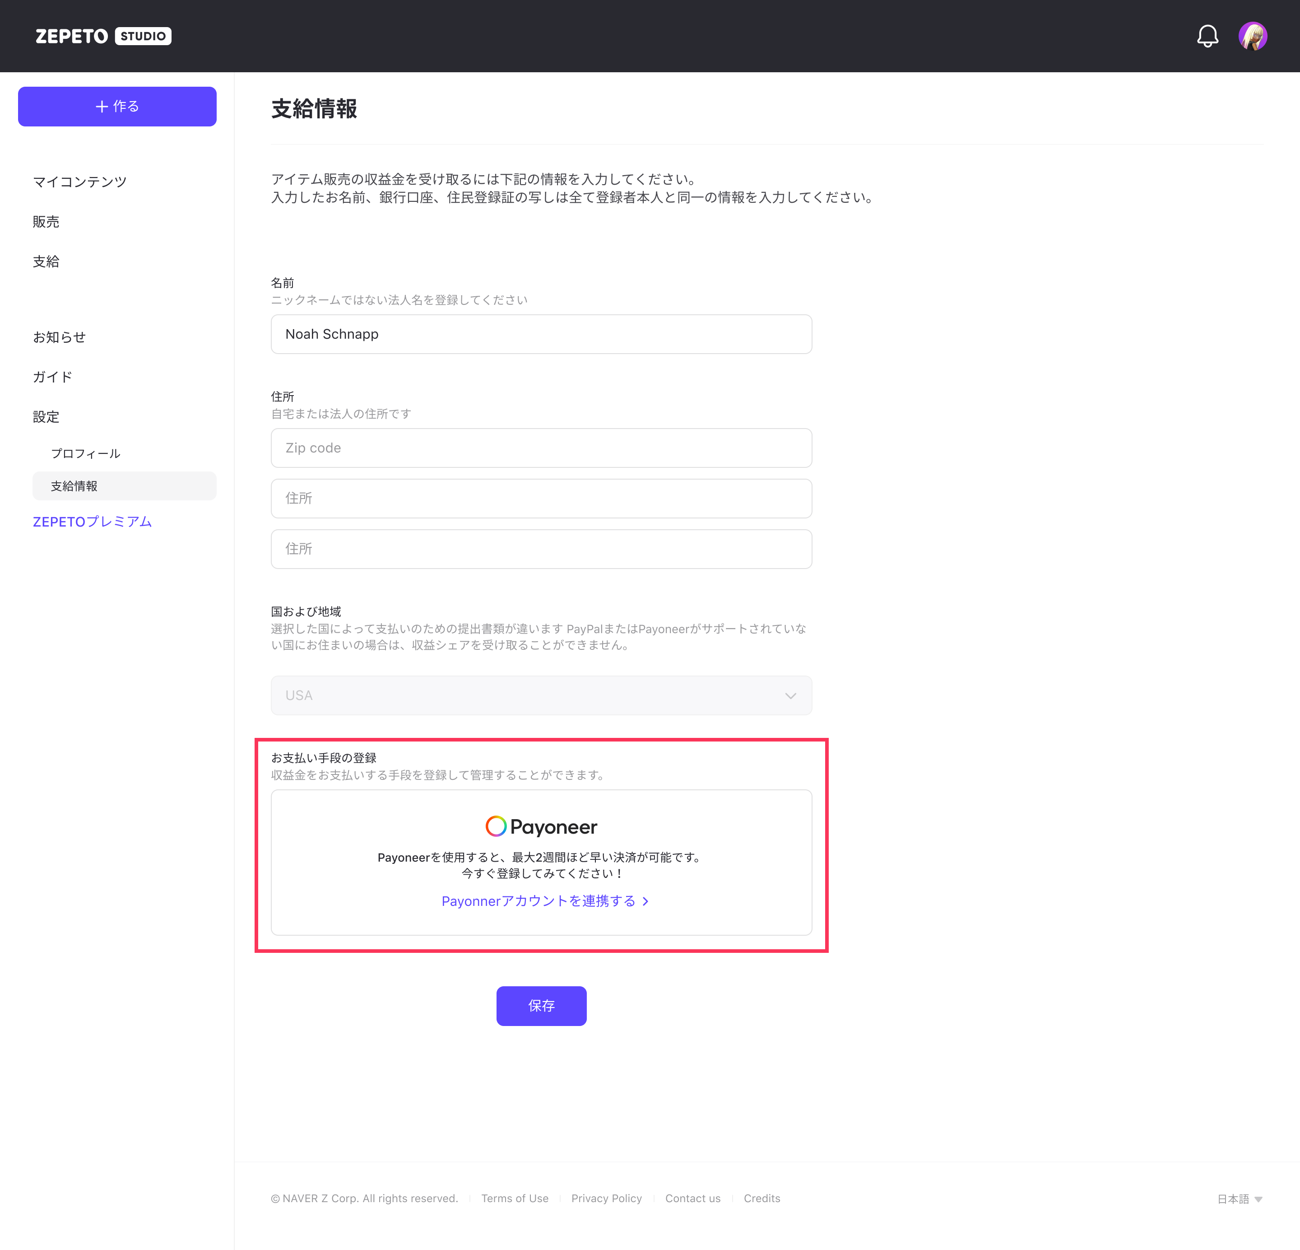
Task: Open the Terms of Use link
Action: pos(515,1198)
